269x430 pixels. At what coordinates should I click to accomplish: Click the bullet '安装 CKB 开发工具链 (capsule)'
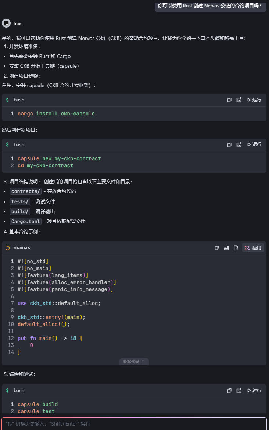44,66
